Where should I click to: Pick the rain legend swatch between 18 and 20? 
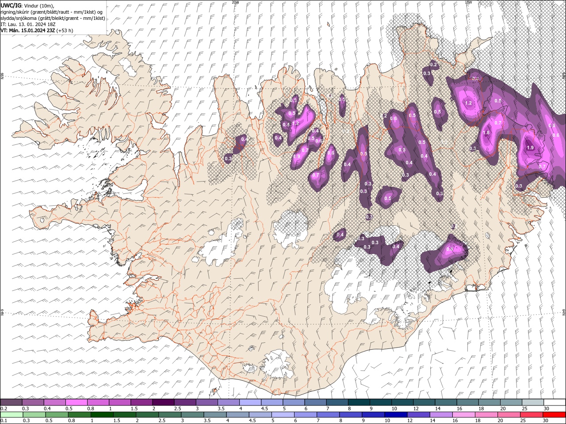486,414
